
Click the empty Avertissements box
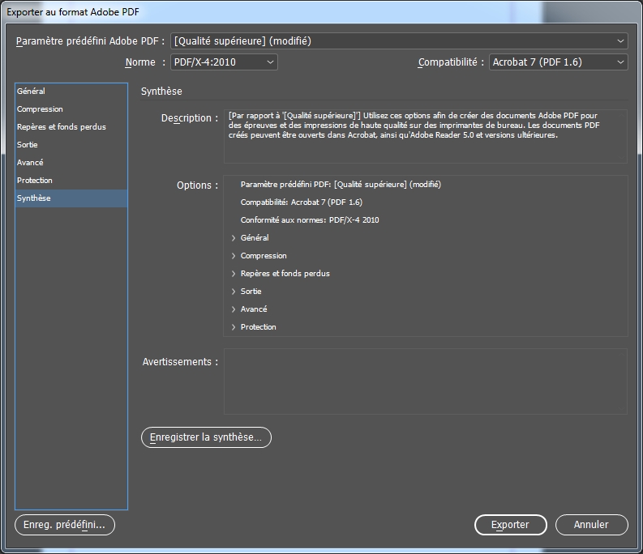426,381
